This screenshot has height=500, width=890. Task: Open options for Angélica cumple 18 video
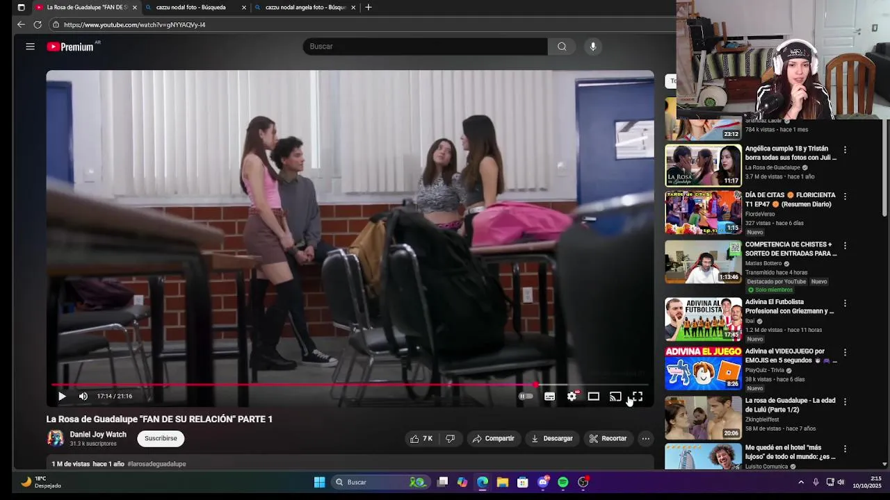pos(845,150)
